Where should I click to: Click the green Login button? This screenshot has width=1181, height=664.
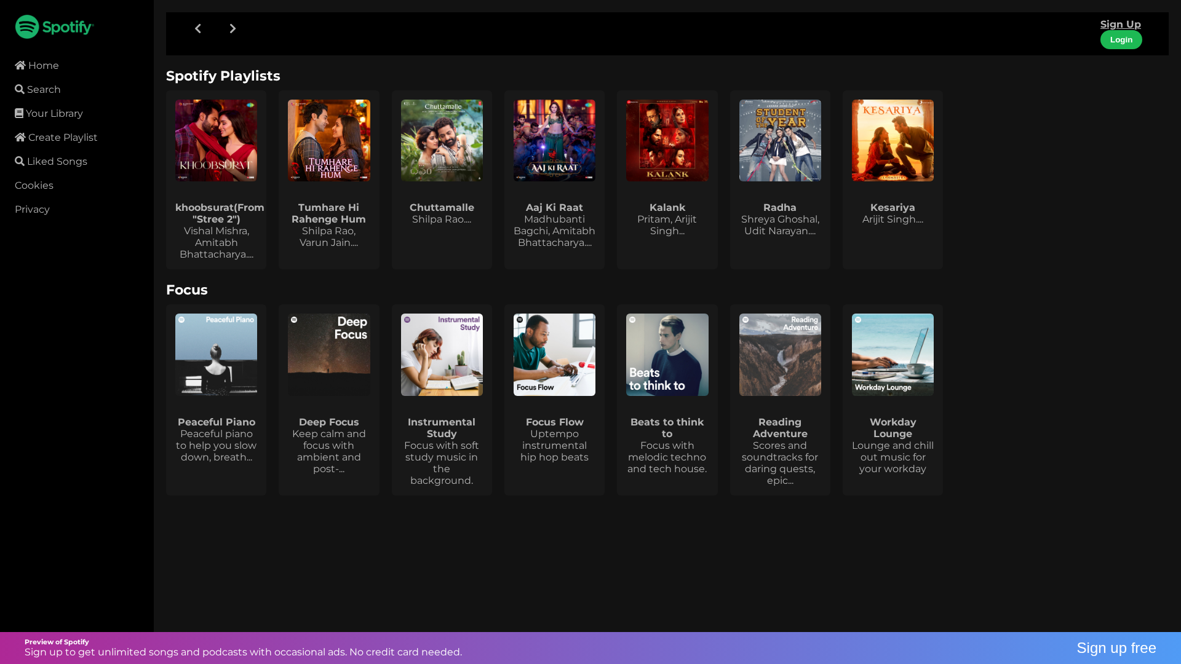coord(1121,40)
